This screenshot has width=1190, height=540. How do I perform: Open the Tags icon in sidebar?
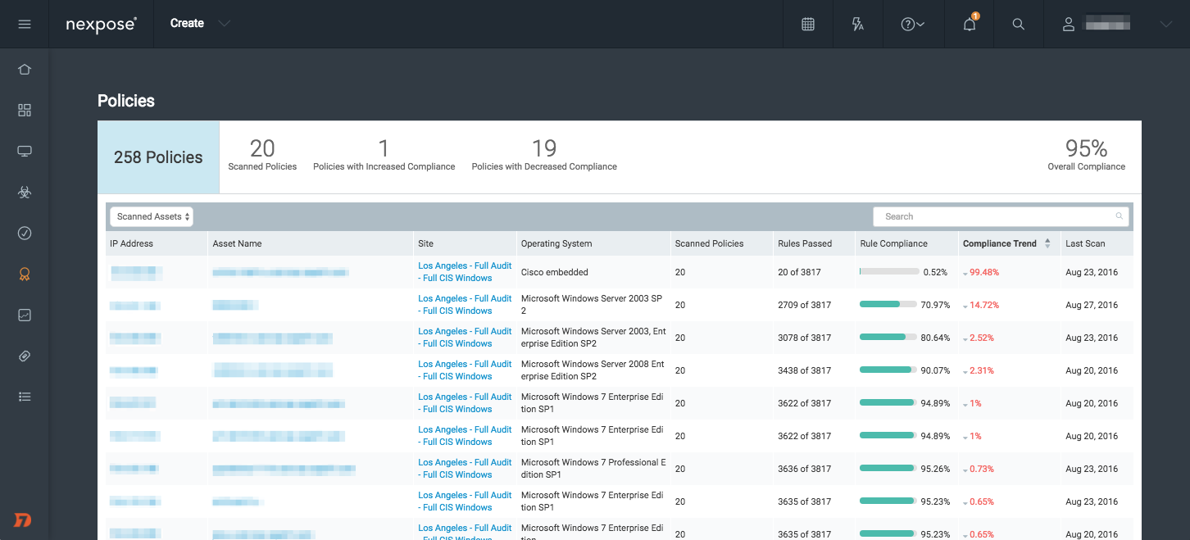(x=25, y=356)
